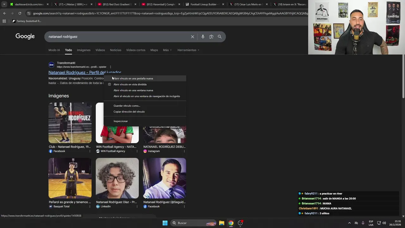Select Copiar dirección del vínculo
Viewport: 405px width, 228px height.
pos(145,112)
